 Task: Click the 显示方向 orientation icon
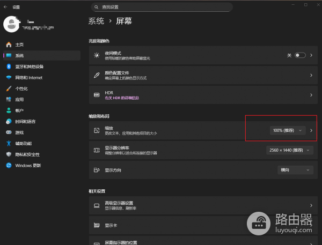coord(97,170)
